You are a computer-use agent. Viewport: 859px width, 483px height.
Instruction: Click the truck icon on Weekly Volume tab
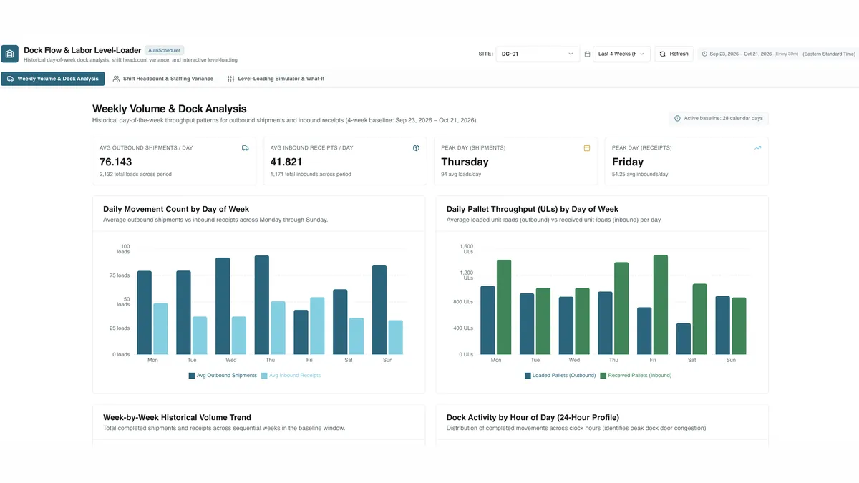[x=11, y=79]
